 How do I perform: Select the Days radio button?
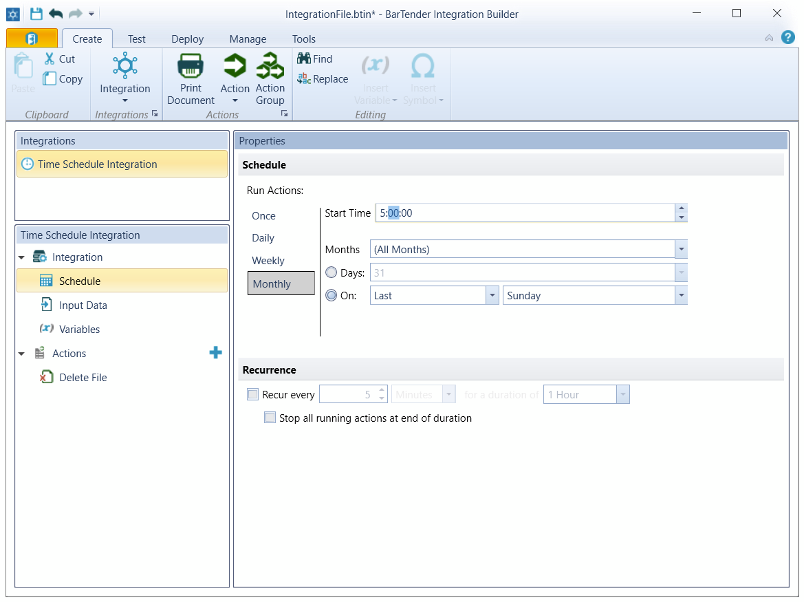point(332,273)
